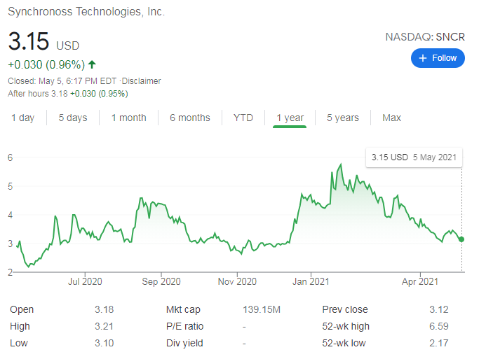Click the Closed: May 5 timestamp text
This screenshot has height=359, width=479.
pos(62,81)
